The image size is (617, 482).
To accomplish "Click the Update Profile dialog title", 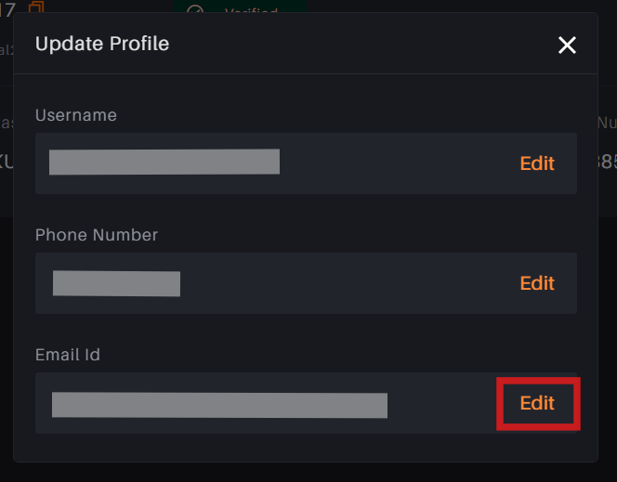I will pyautogui.click(x=102, y=44).
